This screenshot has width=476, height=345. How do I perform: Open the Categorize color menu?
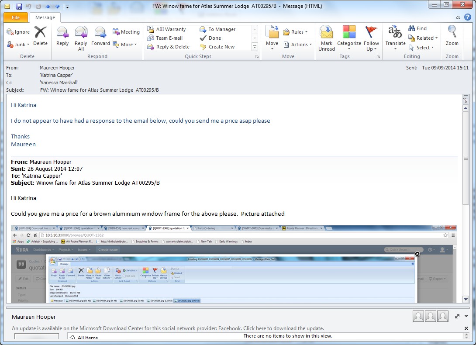click(349, 38)
